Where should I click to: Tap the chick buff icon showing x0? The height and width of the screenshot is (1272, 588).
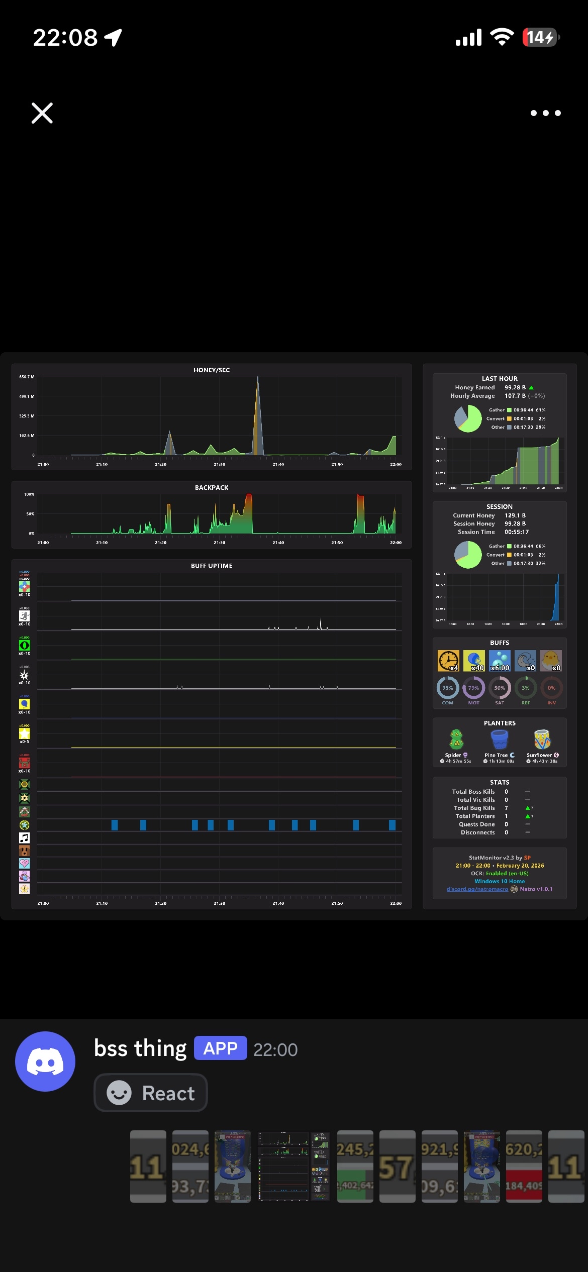(551, 661)
